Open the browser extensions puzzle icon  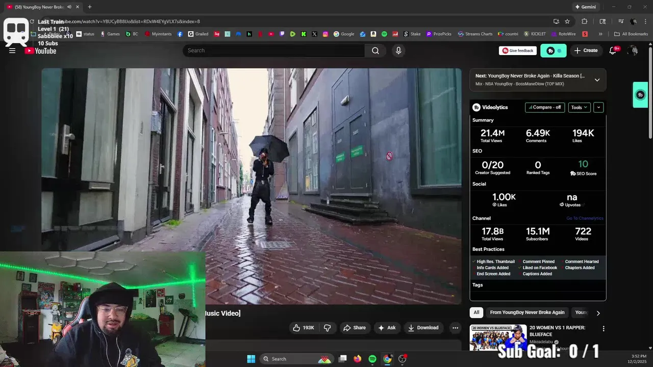click(x=585, y=21)
